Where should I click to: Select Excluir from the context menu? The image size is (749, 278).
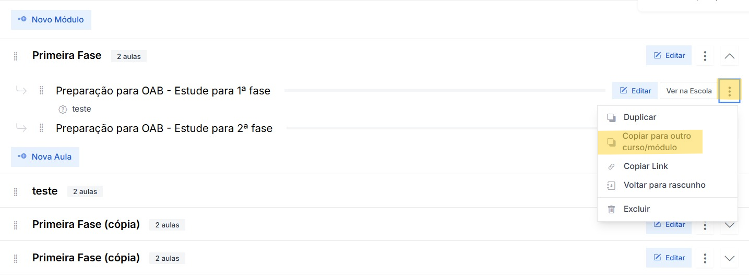pos(636,209)
